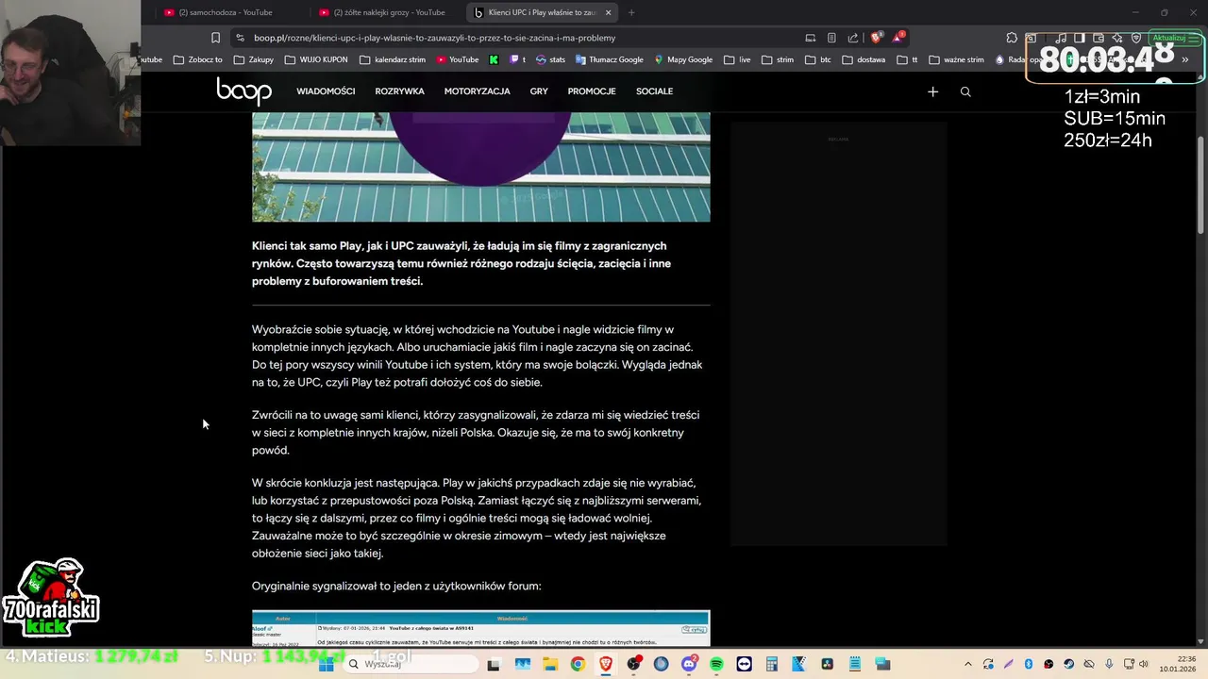Open Zakupy bookmarks folder

253,59
